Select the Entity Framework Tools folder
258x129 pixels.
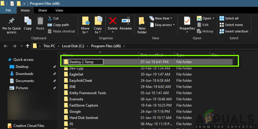[88, 93]
